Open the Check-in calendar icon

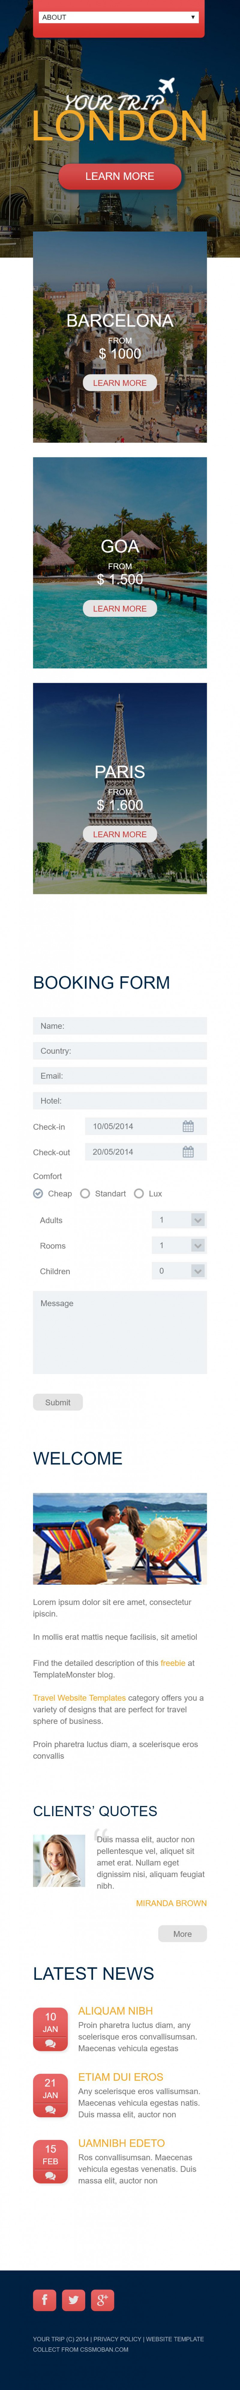point(188,1126)
